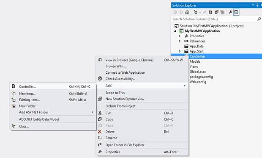262x158 pixels.
Task: Click View in Browser (Google Chrome) icon
Action: pos(100,60)
